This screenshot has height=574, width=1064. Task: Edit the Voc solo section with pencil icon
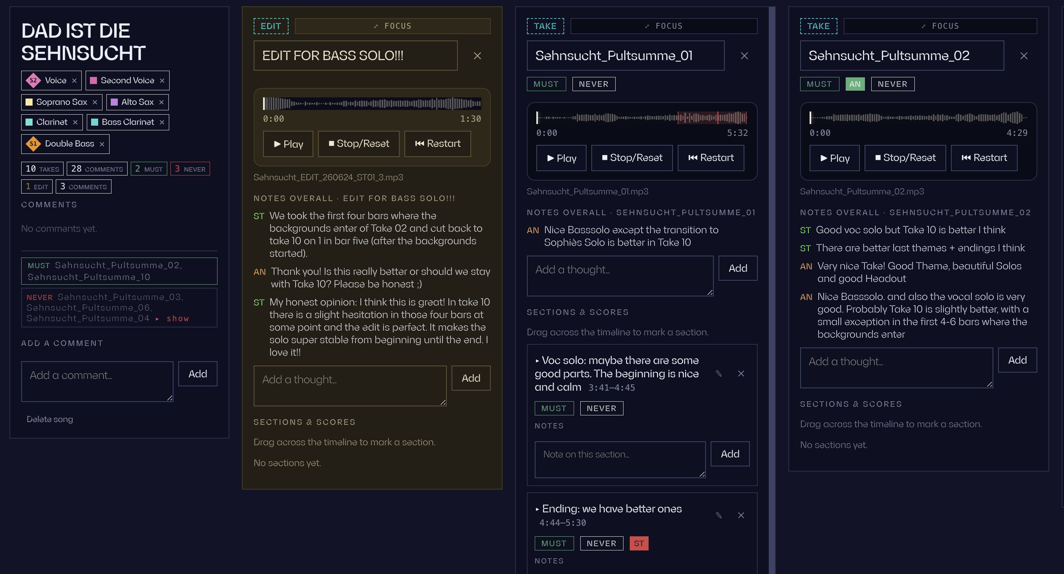tap(719, 374)
